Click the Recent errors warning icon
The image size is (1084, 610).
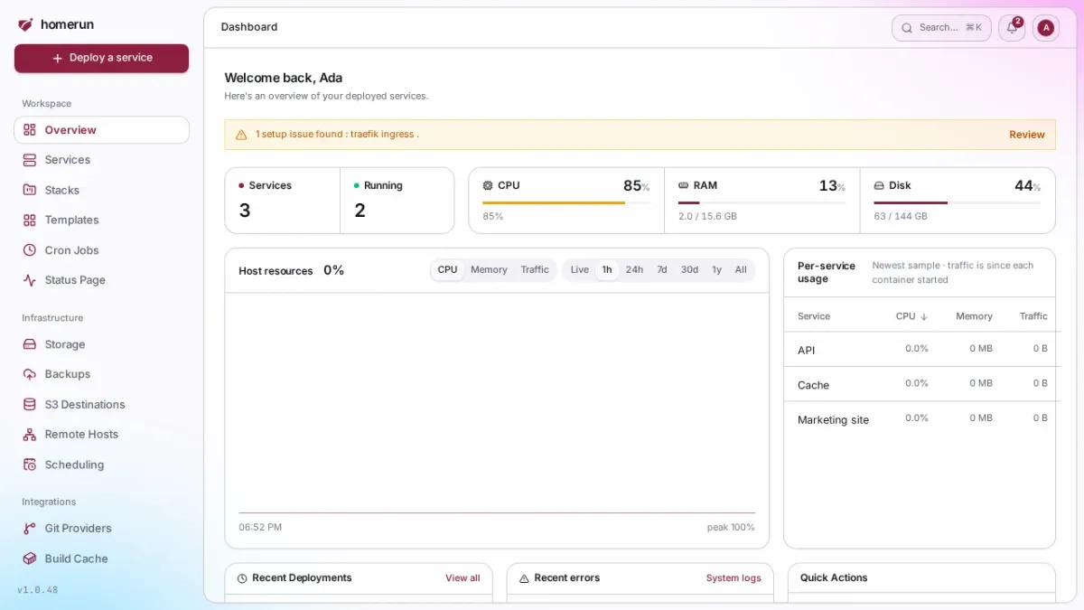(x=524, y=578)
